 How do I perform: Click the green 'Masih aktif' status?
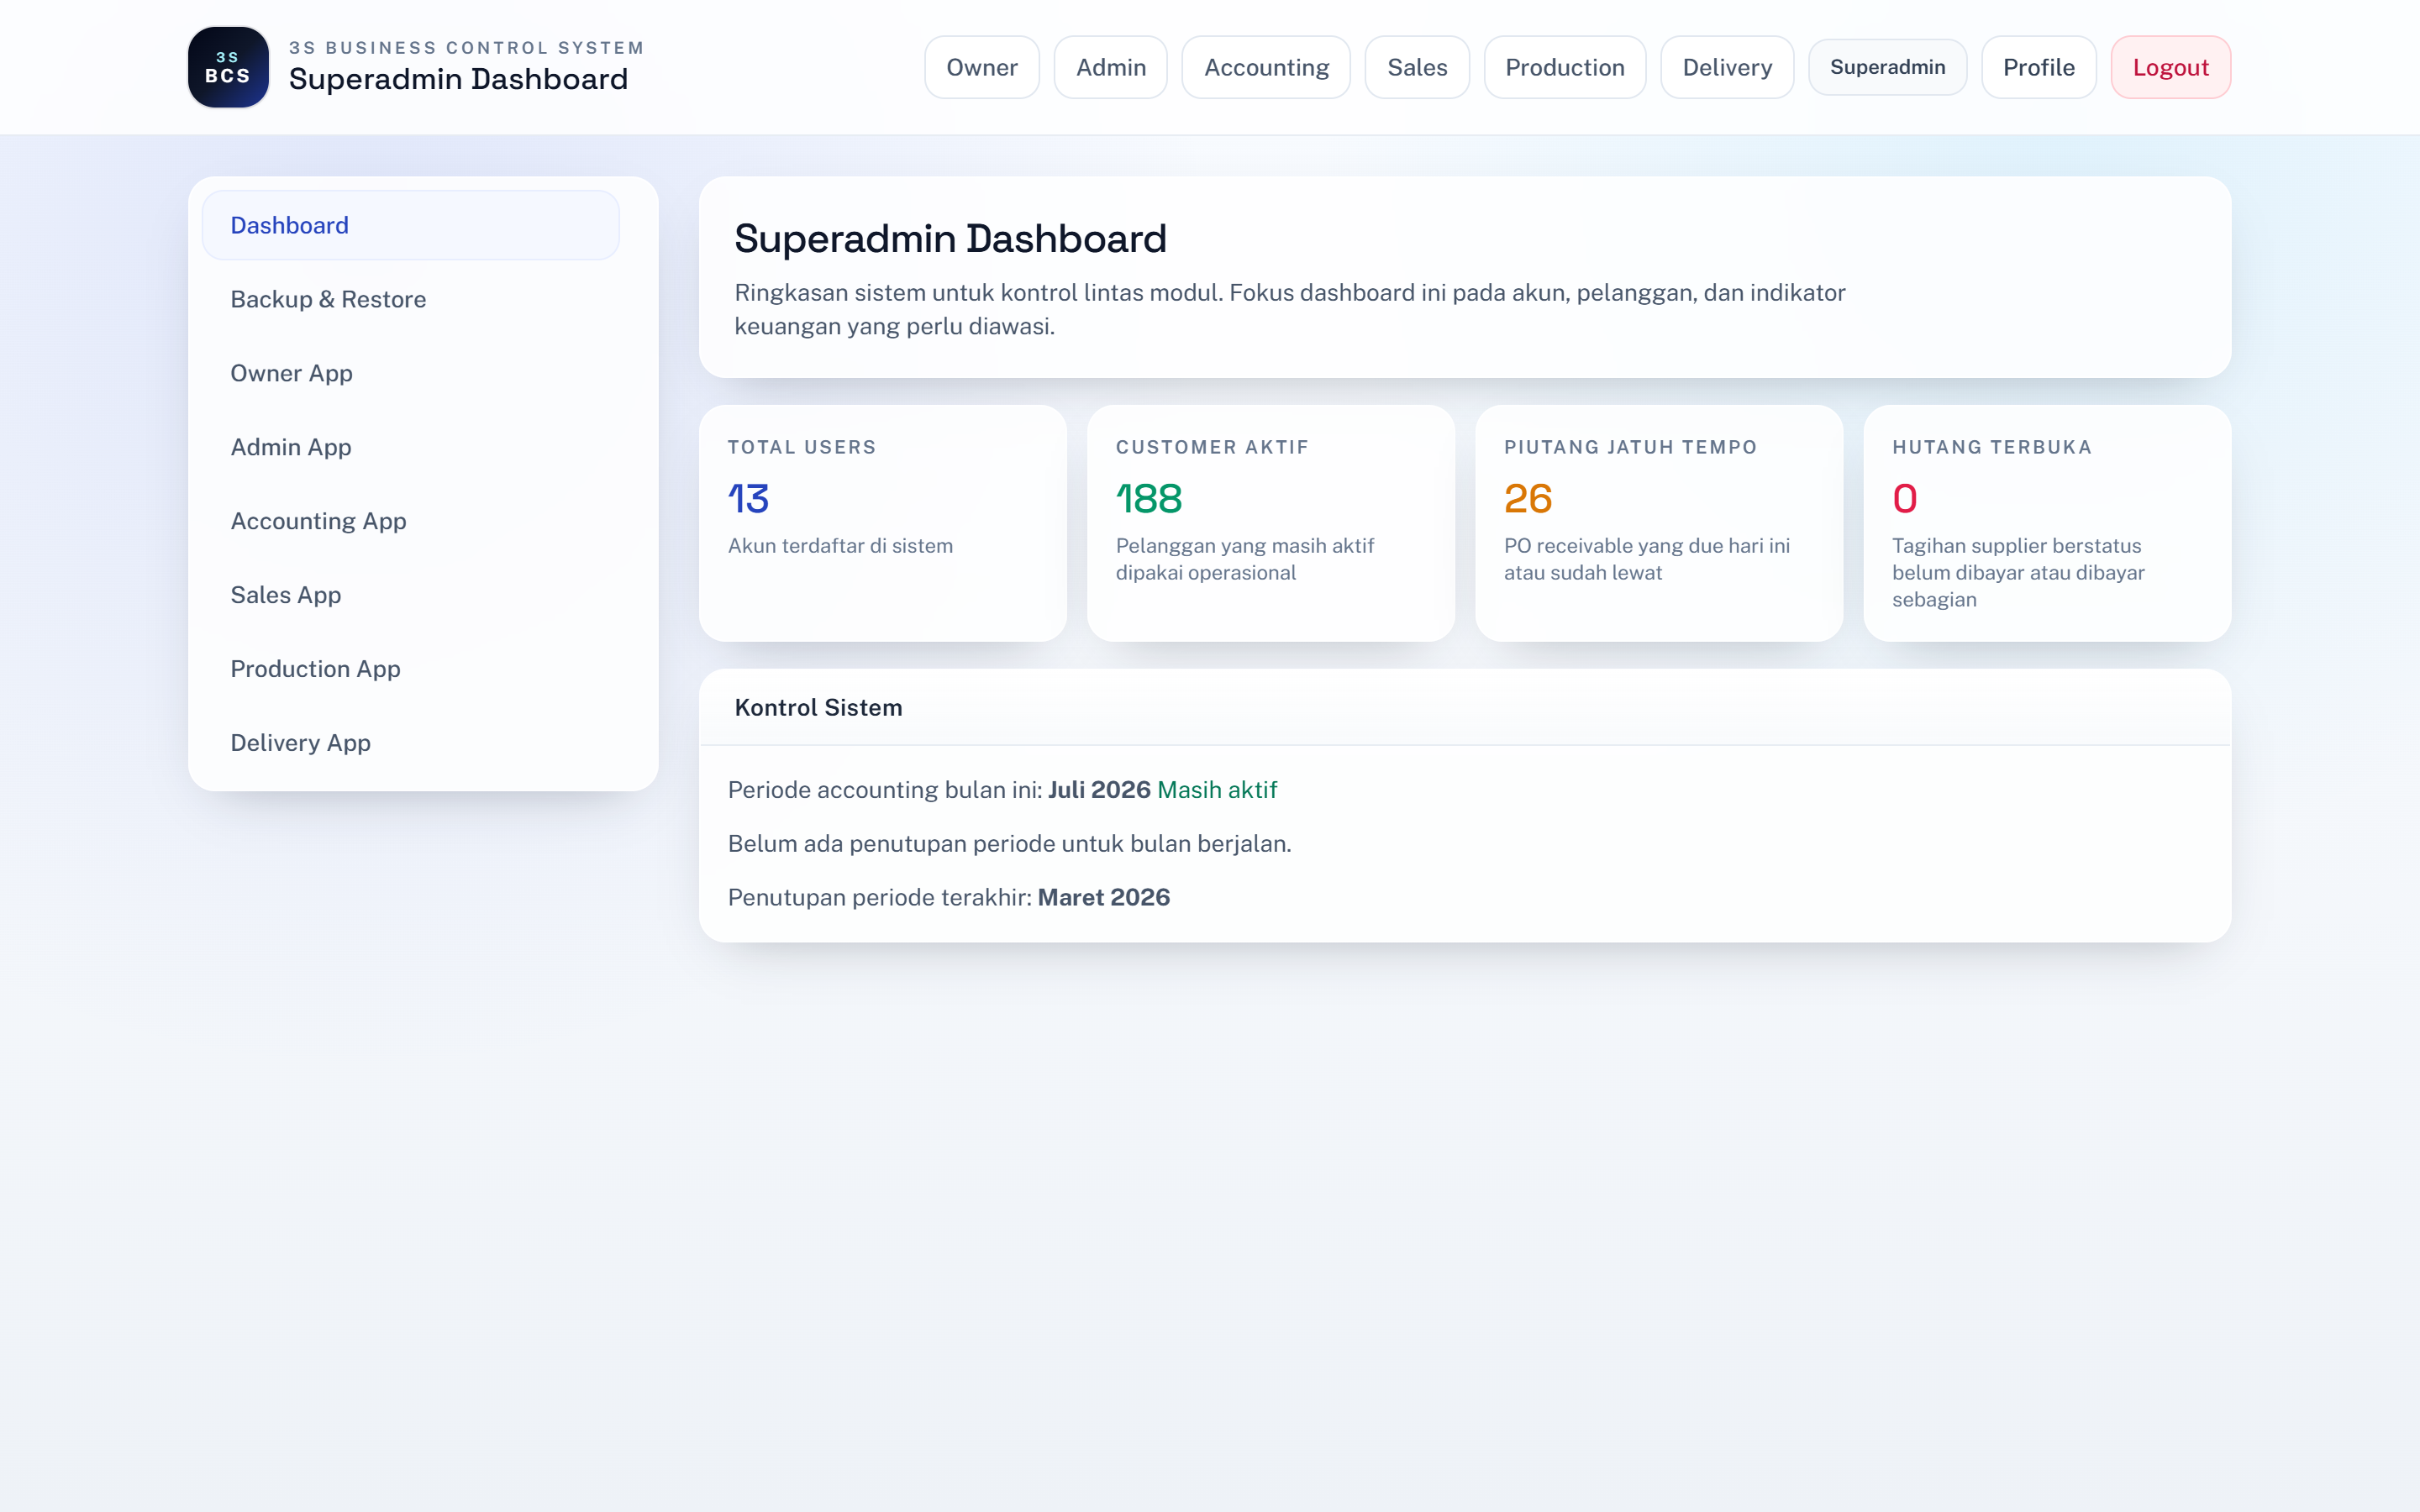(x=1217, y=790)
